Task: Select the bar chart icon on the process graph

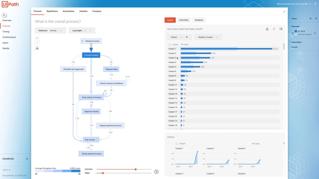Action: 37,48
